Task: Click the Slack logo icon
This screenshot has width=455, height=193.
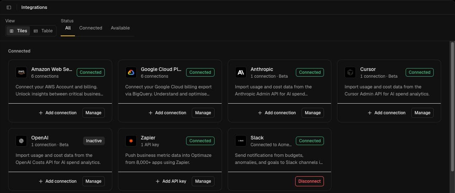Action: point(241,141)
